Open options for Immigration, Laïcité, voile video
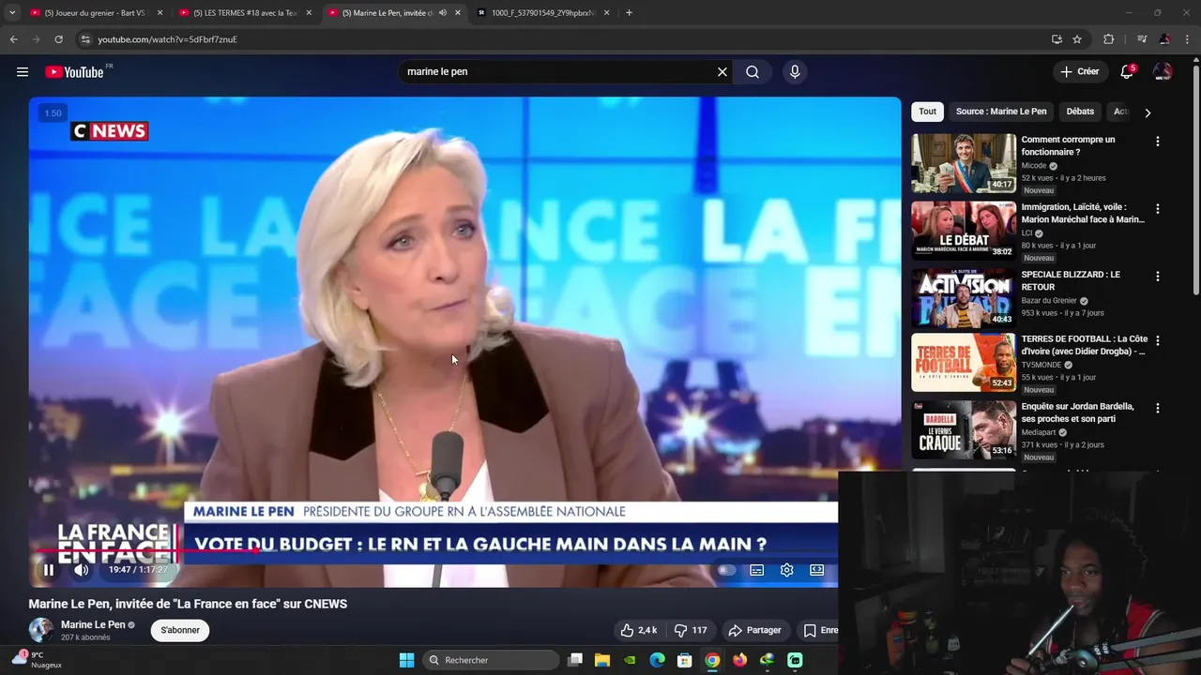Viewport: 1201px width, 675px height. click(x=1157, y=209)
